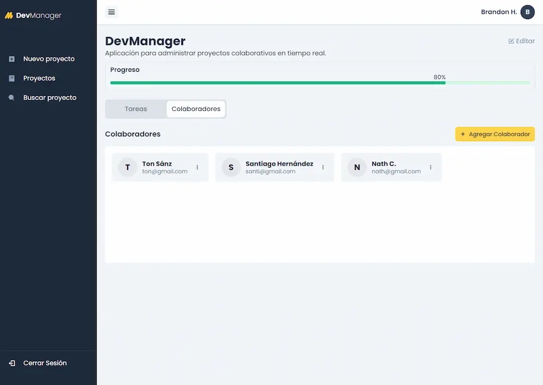Open options menu for Nath C.

pos(431,167)
